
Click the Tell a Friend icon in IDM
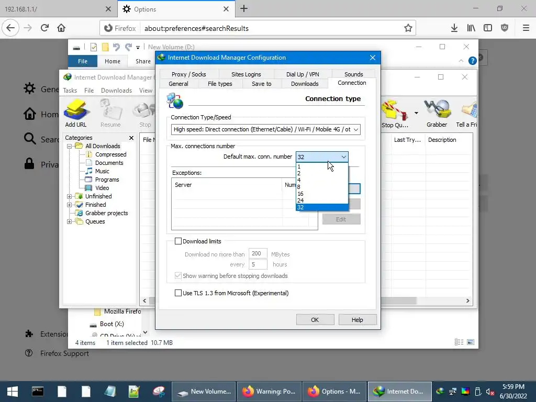point(466,114)
